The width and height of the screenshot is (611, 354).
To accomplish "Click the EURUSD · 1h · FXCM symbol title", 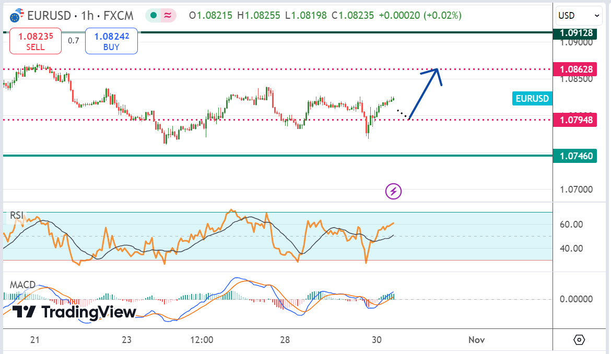I will [x=81, y=15].
